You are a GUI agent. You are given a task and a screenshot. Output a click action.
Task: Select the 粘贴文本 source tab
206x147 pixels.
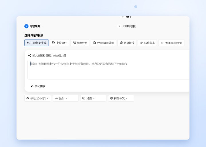coord(147,43)
